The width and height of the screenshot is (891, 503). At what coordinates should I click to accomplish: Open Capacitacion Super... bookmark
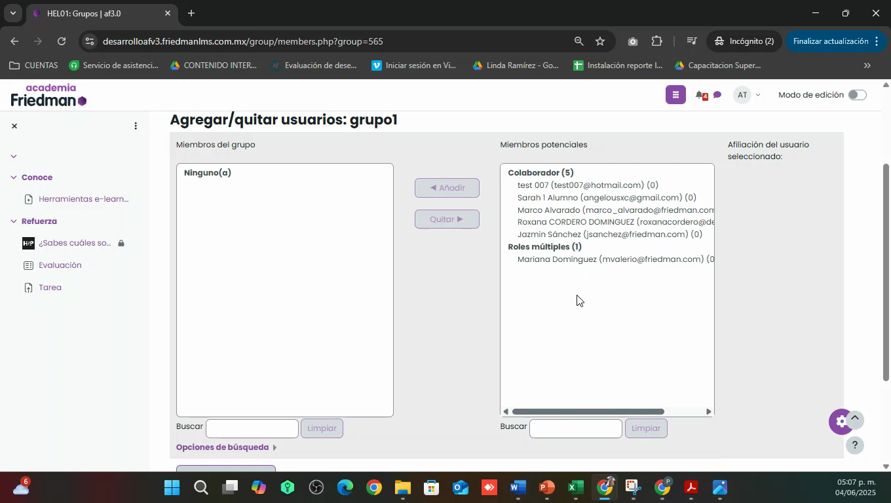pos(717,65)
